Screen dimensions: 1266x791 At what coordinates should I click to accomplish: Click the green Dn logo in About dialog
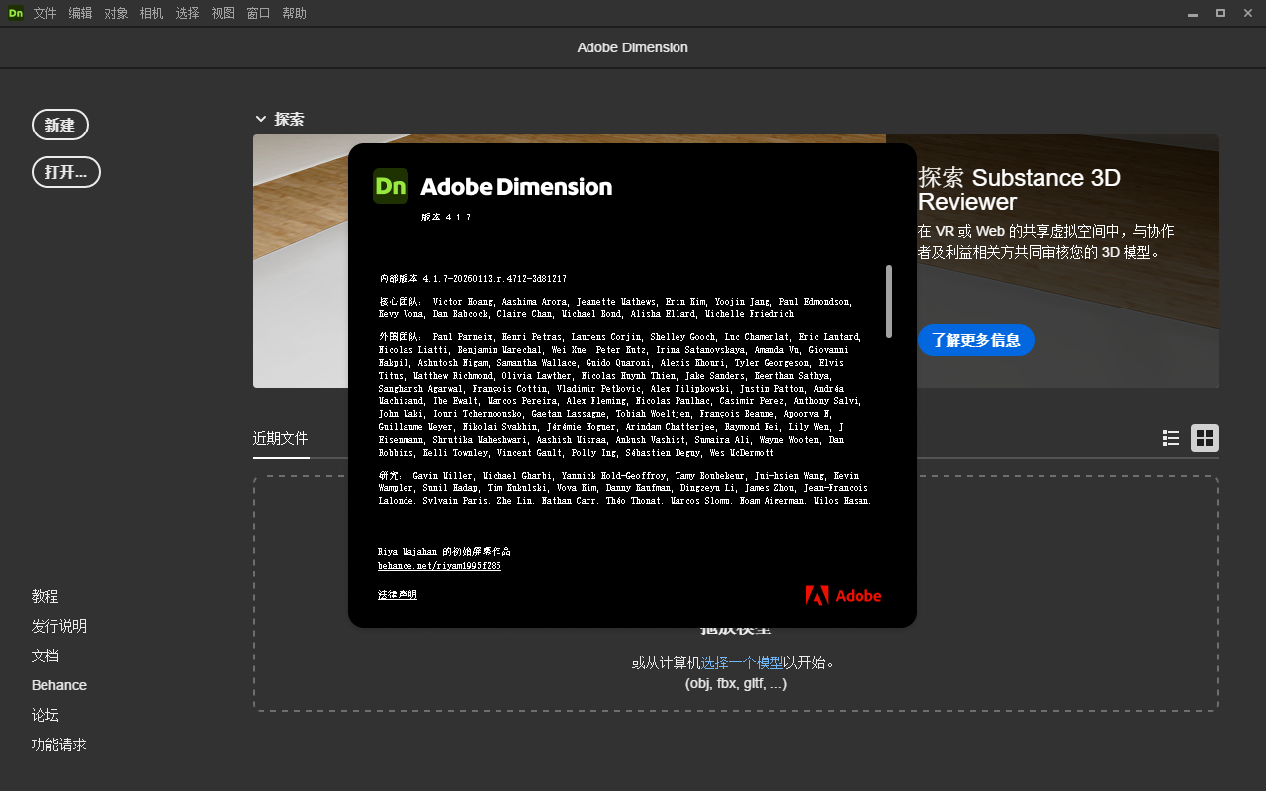point(390,185)
